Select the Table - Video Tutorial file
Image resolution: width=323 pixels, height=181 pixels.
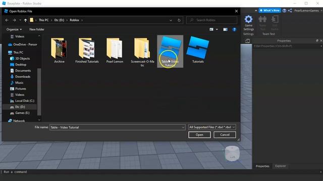click(x=170, y=51)
